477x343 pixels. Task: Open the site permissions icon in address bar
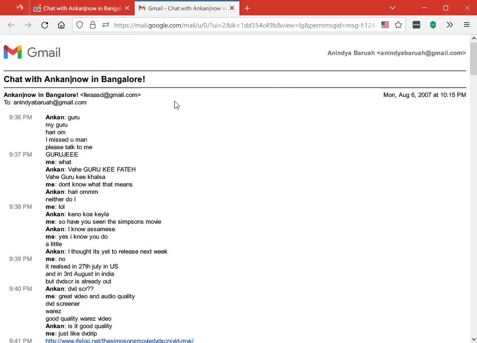[105, 25]
